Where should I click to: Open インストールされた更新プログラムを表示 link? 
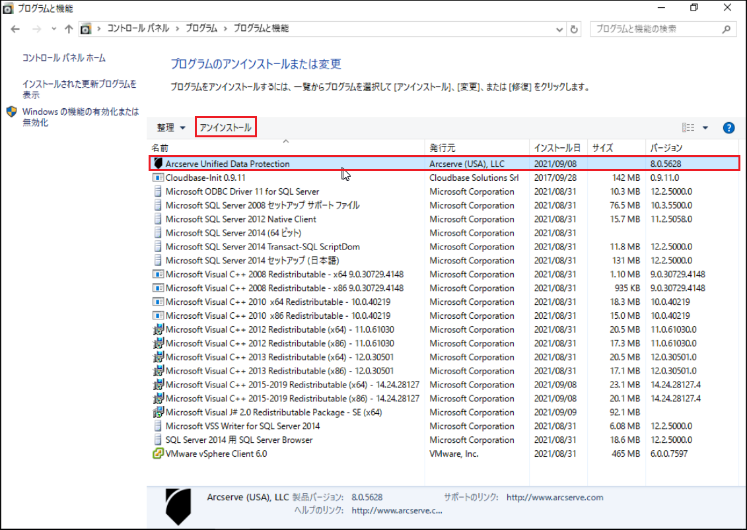[x=79, y=89]
